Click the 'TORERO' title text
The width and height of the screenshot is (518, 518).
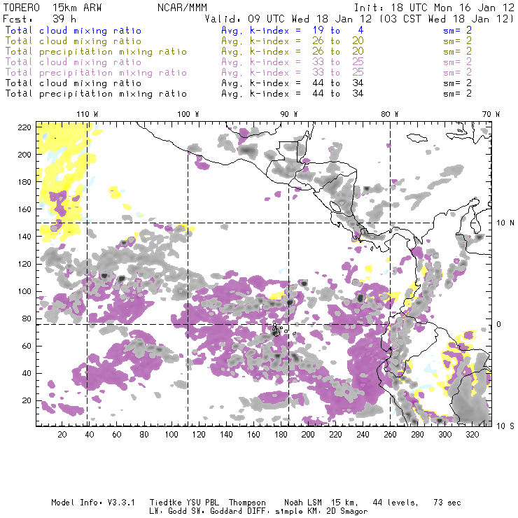[x=22, y=7]
